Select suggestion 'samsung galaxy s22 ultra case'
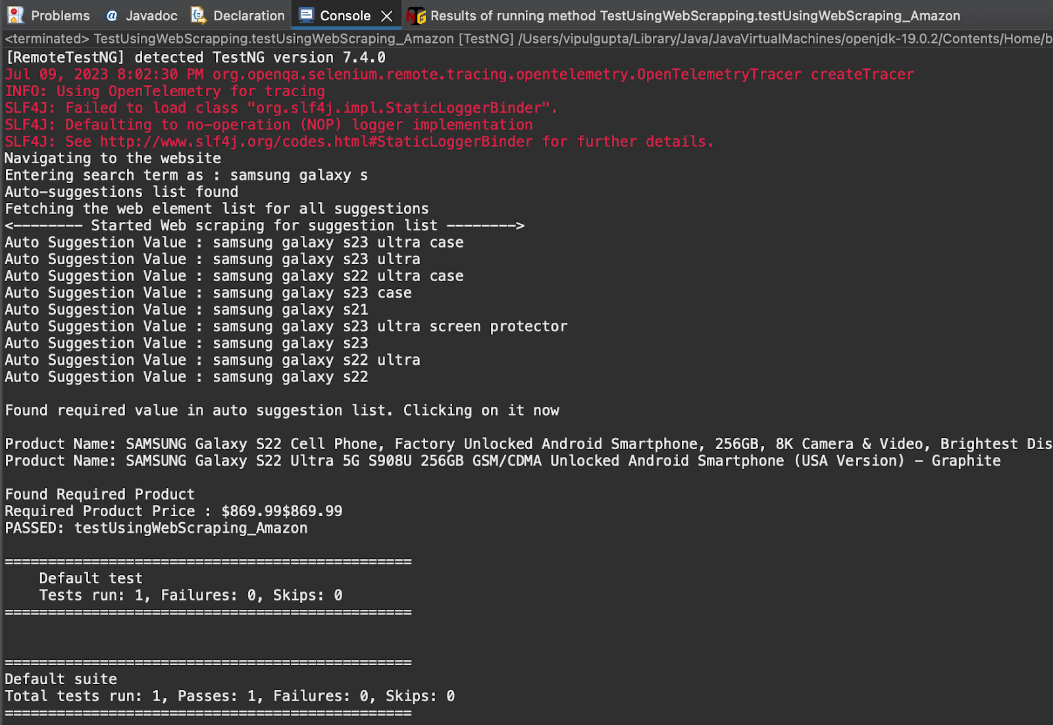 (234, 276)
